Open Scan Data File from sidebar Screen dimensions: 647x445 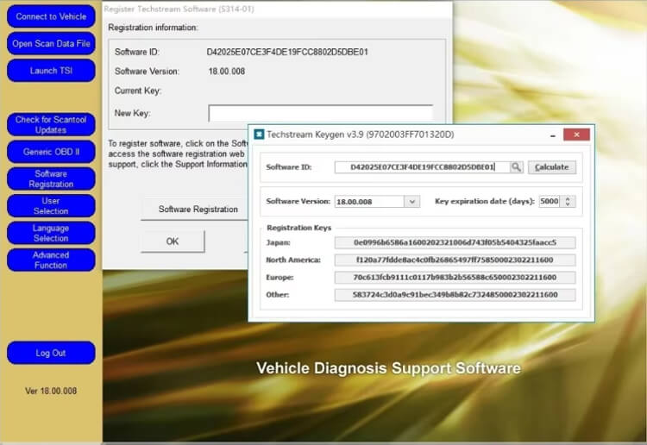coord(51,43)
